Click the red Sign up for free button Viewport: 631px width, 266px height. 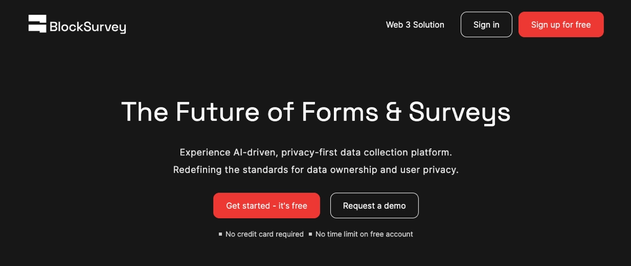point(561,25)
